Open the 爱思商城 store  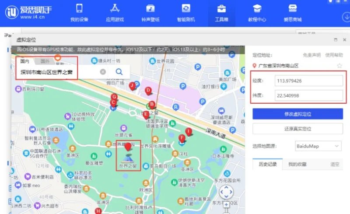click(293, 13)
